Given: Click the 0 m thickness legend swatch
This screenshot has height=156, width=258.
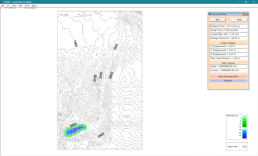Looking at the screenshot, I should coord(245,117).
